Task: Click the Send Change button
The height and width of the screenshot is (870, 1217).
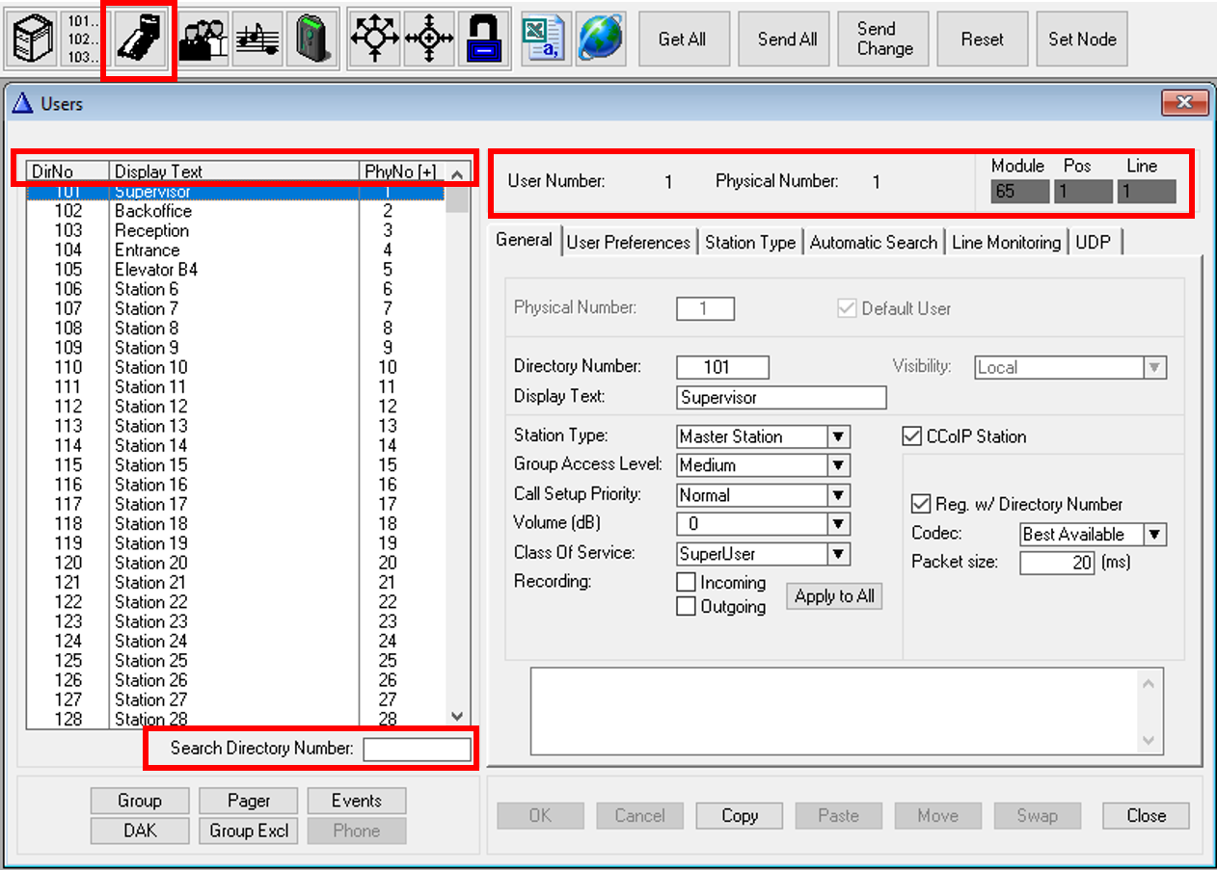Action: click(884, 40)
